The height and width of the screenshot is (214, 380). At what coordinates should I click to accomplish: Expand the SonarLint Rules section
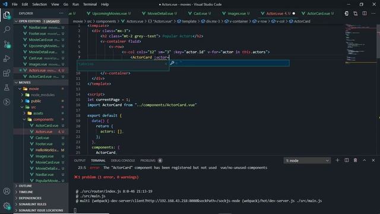click(41, 204)
